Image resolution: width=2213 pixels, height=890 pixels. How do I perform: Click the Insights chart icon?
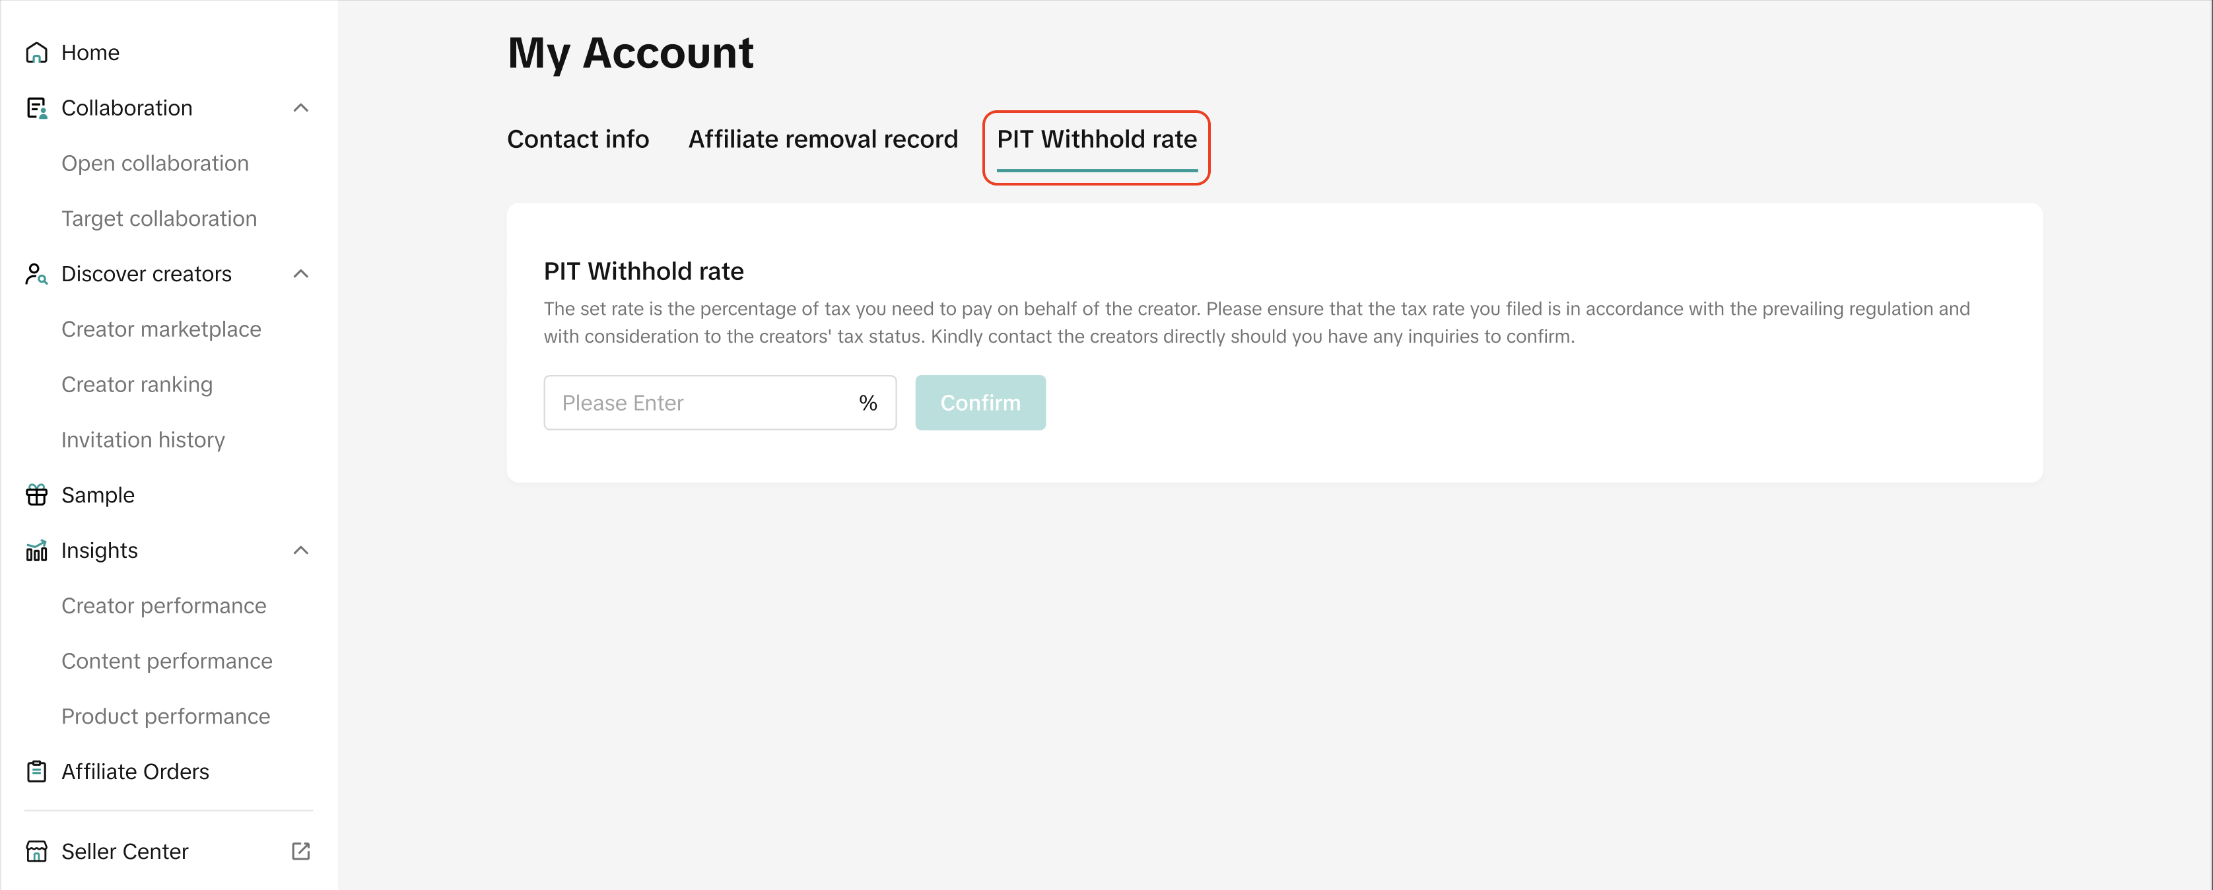click(x=36, y=551)
